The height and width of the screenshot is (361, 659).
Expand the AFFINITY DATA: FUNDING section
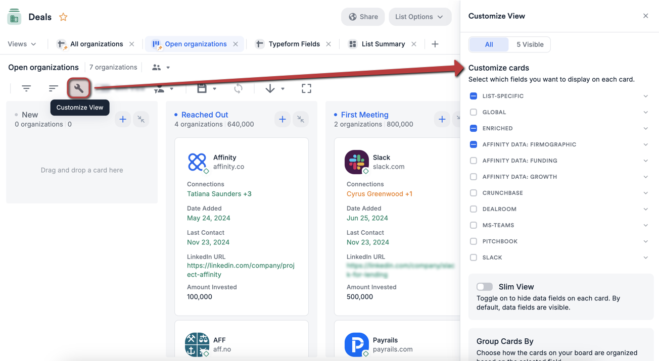coord(645,161)
